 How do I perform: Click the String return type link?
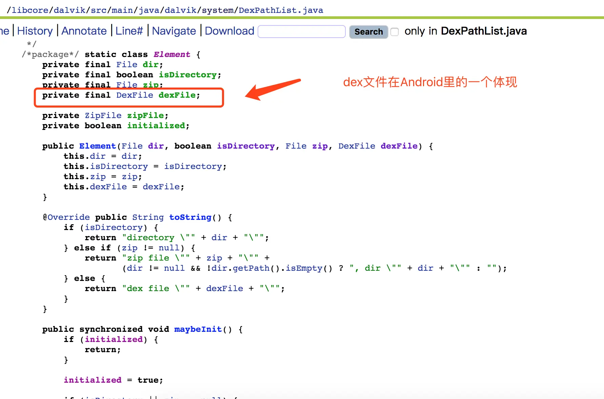[x=148, y=217]
